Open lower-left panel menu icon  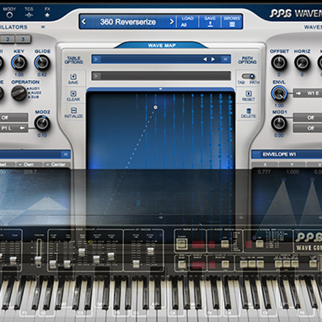point(66,155)
